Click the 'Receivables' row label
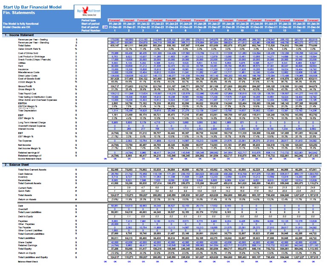 24,180
